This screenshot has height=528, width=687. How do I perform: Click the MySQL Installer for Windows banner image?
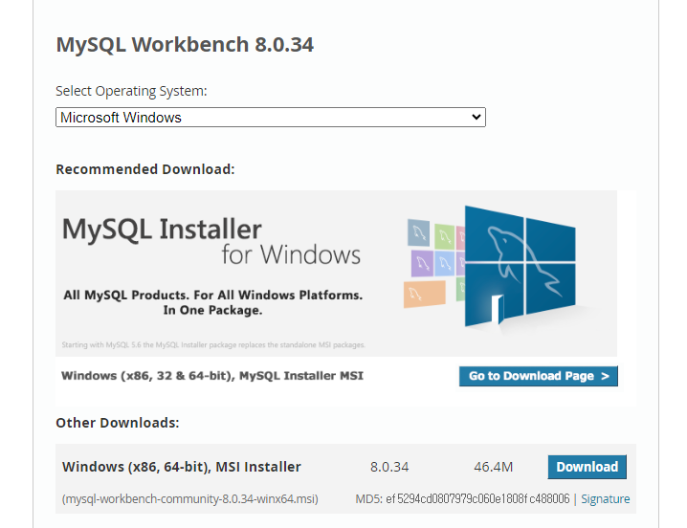[x=336, y=273]
